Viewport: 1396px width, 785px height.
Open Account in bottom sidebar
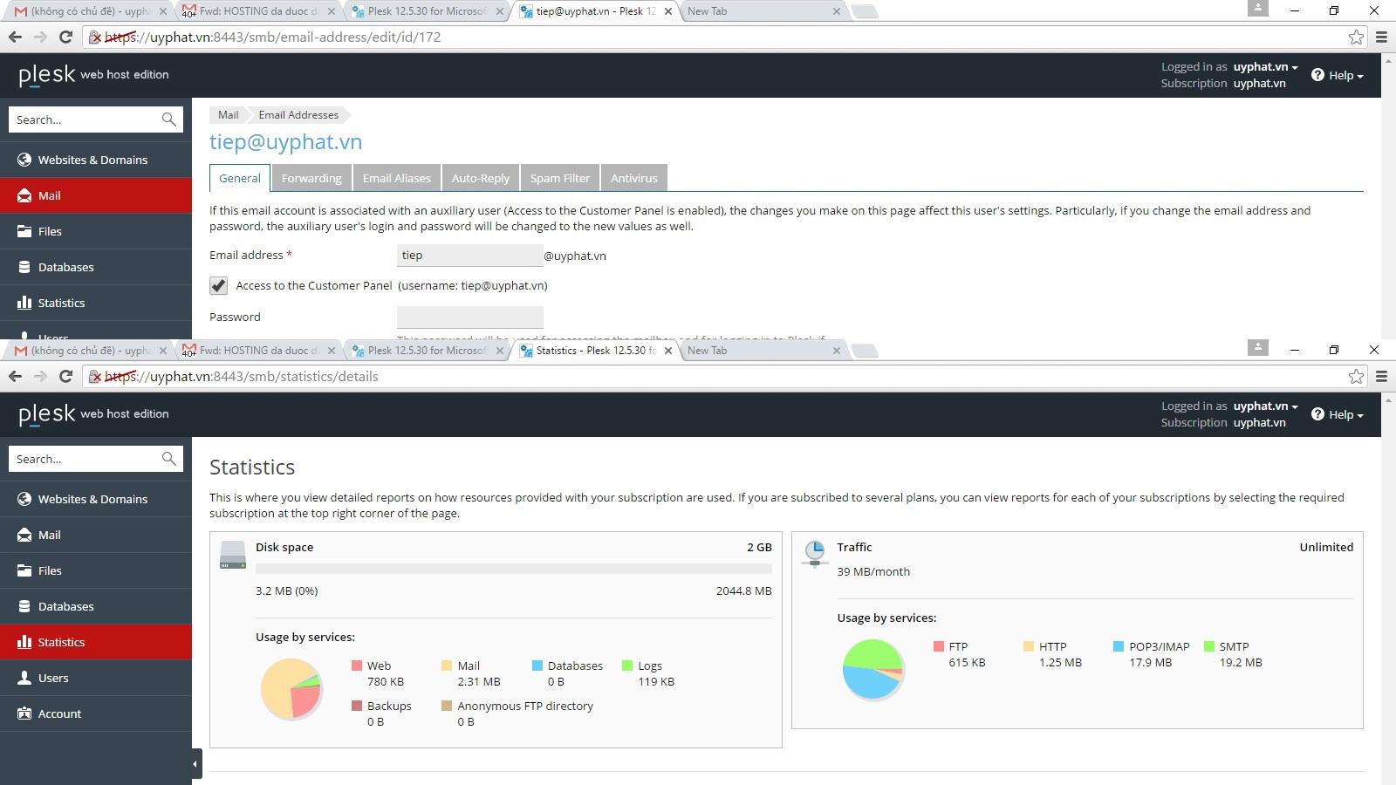pos(96,713)
